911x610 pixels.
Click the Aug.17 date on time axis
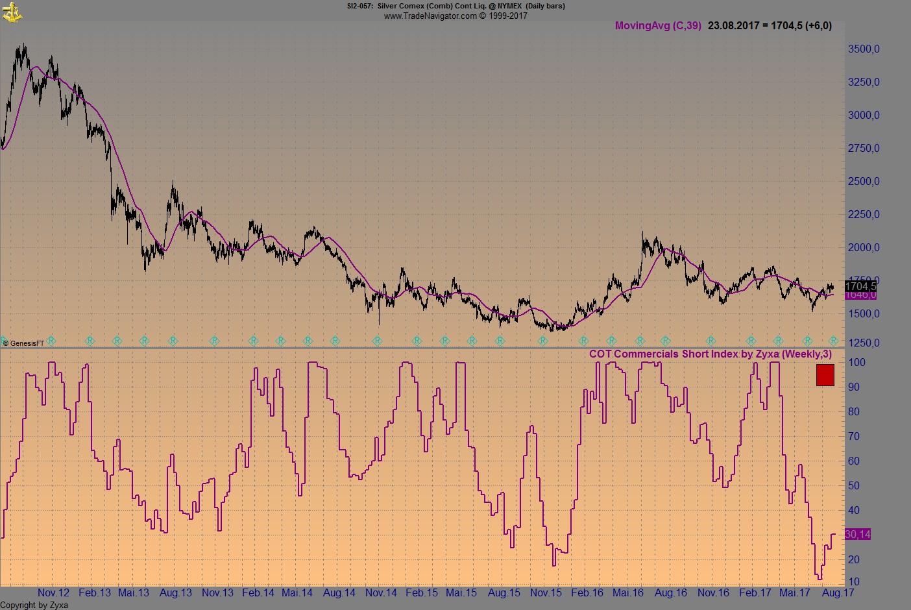(838, 592)
